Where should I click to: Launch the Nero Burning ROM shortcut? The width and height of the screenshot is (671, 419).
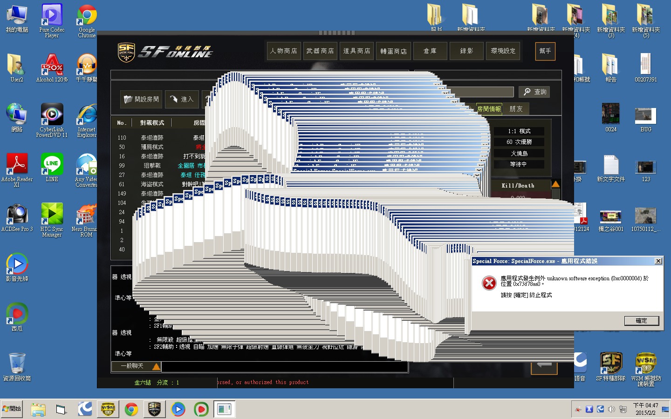[85, 220]
